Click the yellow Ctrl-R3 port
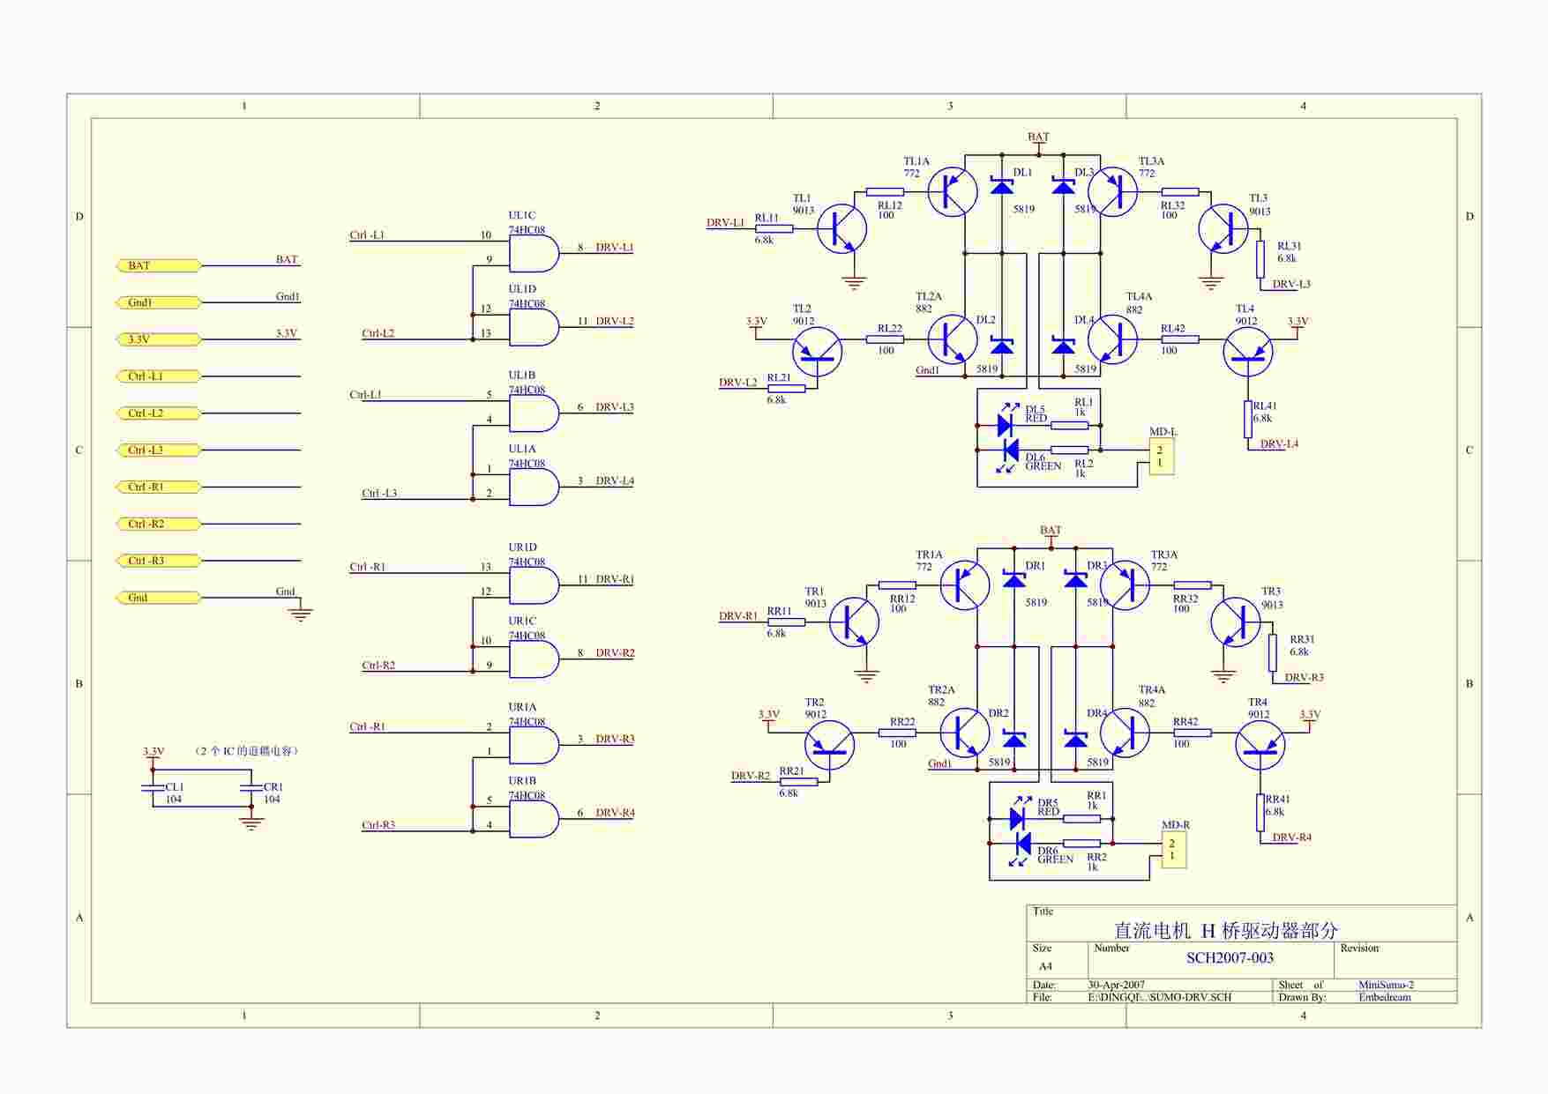Screen dimensions: 1548x1094 tap(159, 561)
